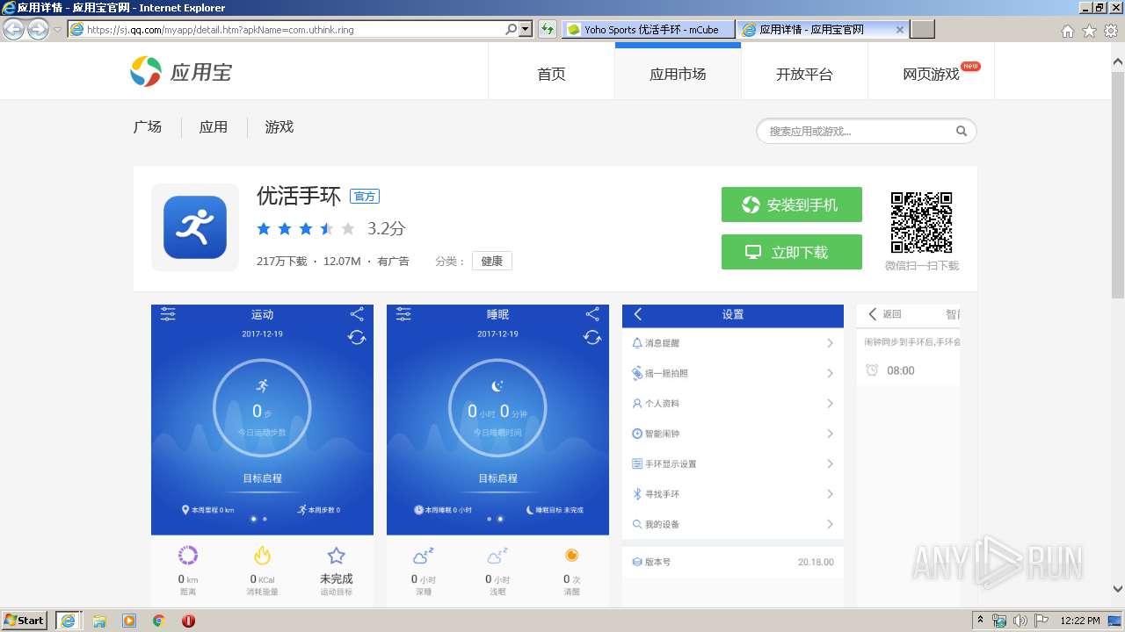
Task: Click the vertical scrollbar thumb
Action: 1118,184
